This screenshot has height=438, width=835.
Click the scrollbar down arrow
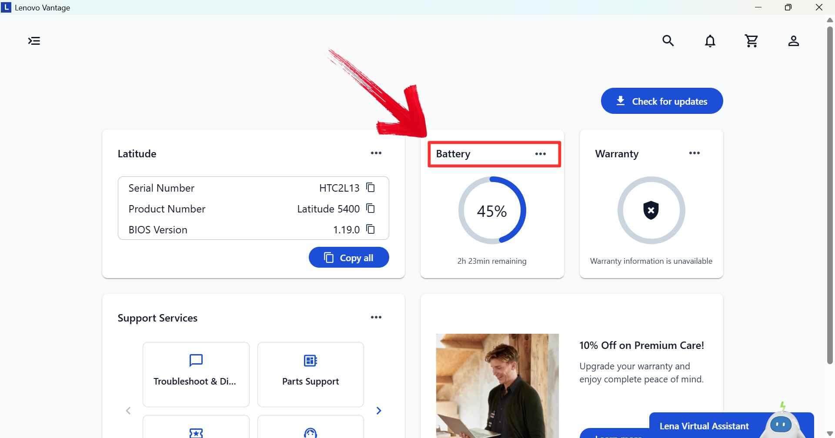[830, 434]
